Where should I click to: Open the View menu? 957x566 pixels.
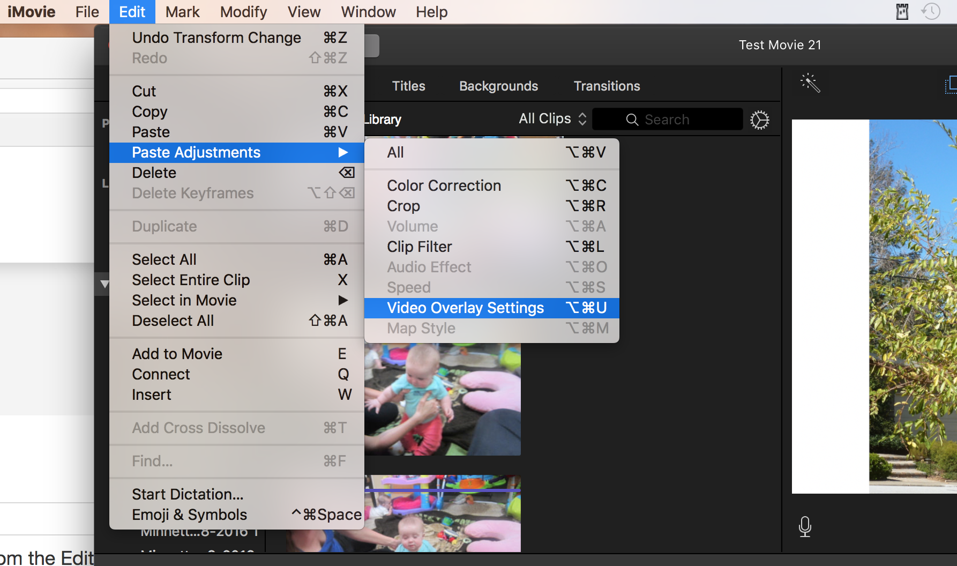[304, 12]
